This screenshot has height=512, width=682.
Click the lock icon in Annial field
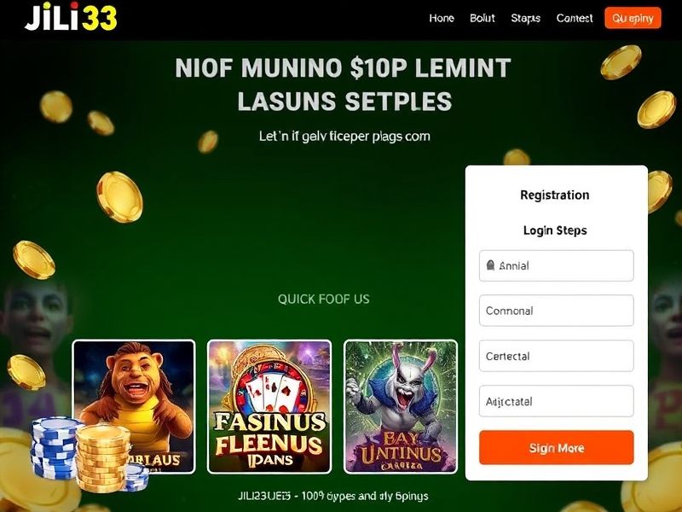tap(491, 265)
